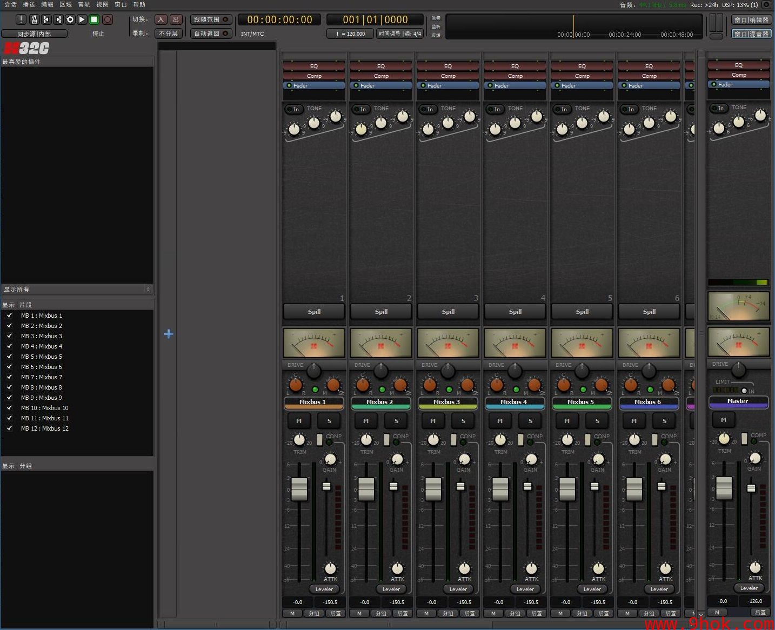Image resolution: width=775 pixels, height=630 pixels.
Task: Open the 帮助 menu
Action: 139,4
